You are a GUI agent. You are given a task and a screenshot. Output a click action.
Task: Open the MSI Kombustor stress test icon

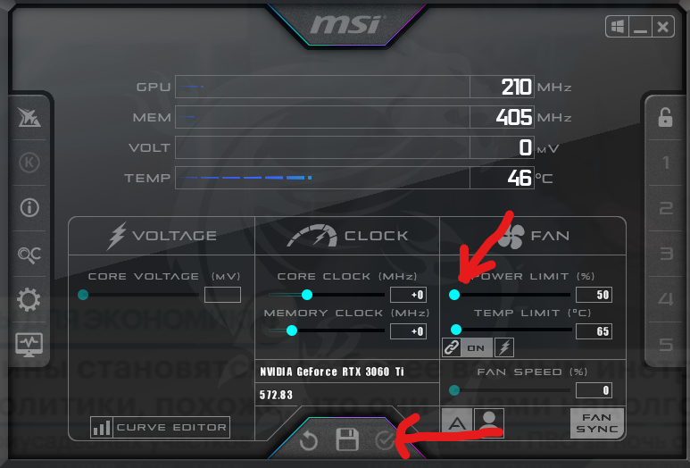[x=29, y=163]
